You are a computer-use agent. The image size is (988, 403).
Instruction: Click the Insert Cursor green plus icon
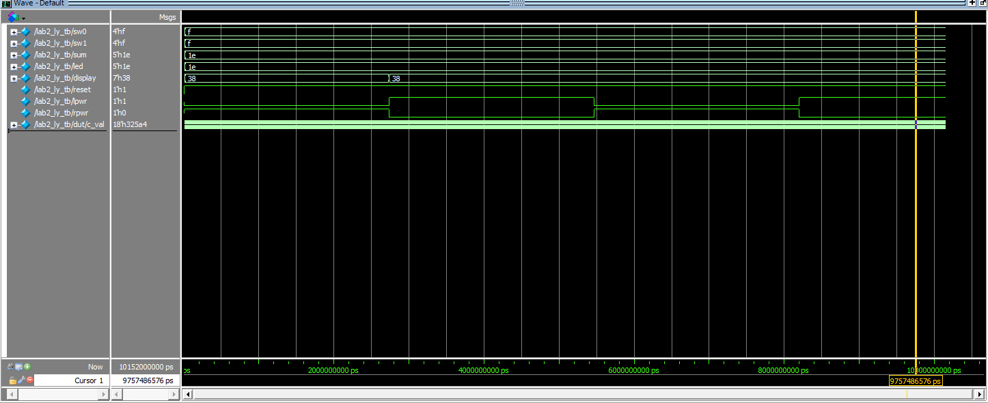(27, 367)
